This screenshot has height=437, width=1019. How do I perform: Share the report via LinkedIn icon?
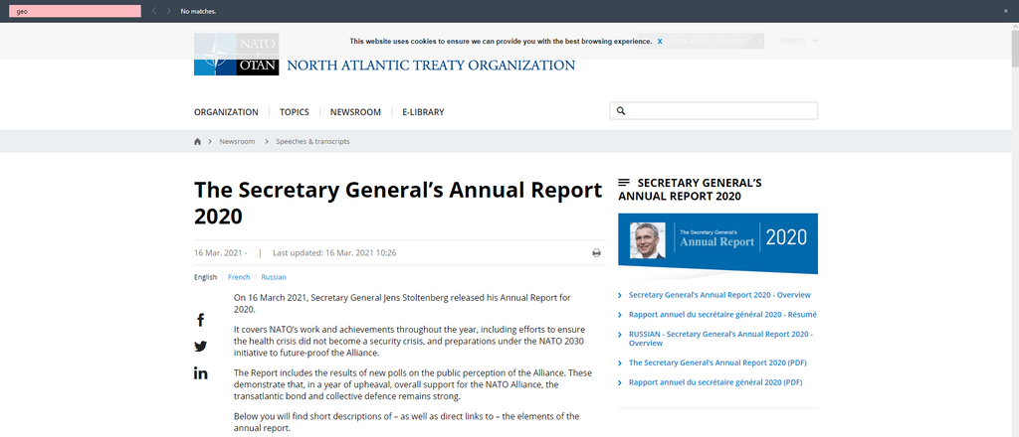(200, 372)
